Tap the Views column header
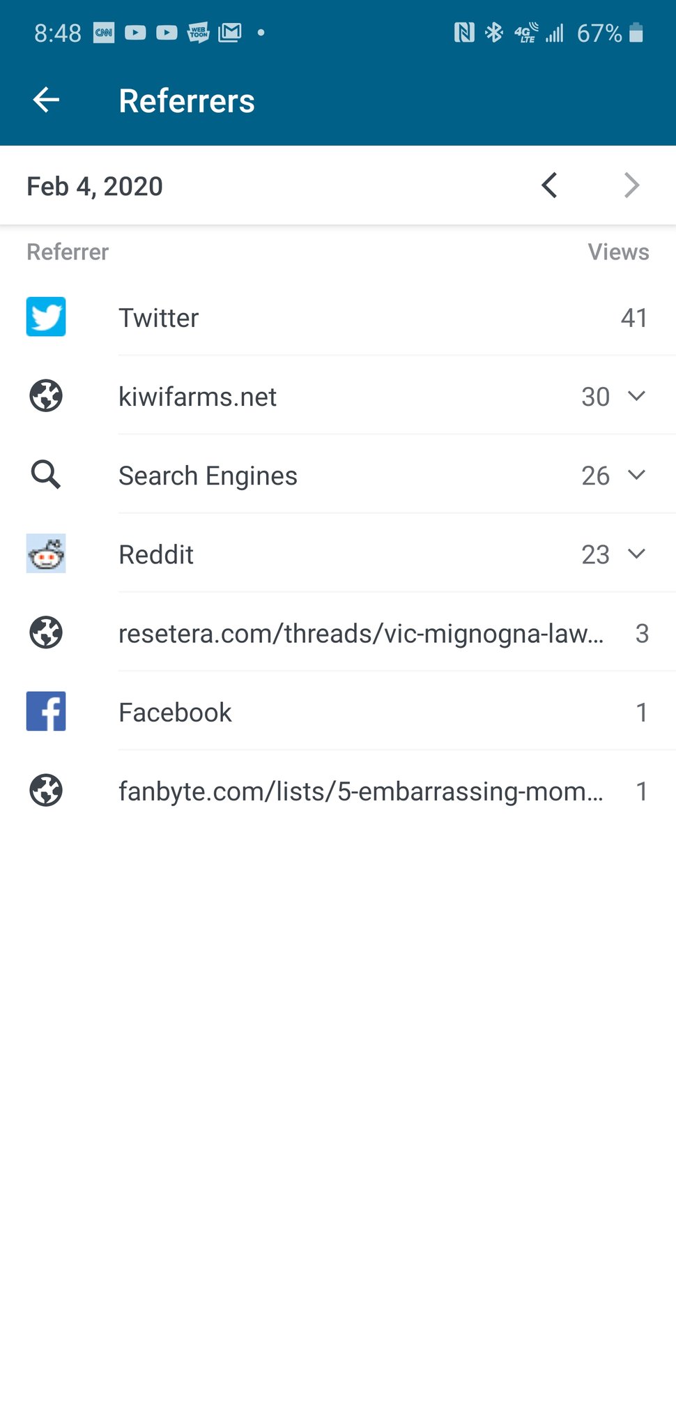 click(618, 252)
